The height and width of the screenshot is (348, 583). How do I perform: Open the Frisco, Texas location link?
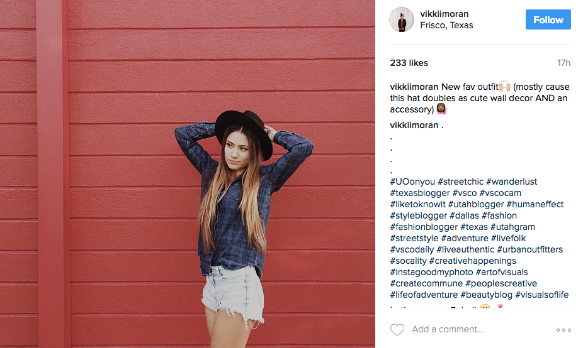tap(446, 25)
